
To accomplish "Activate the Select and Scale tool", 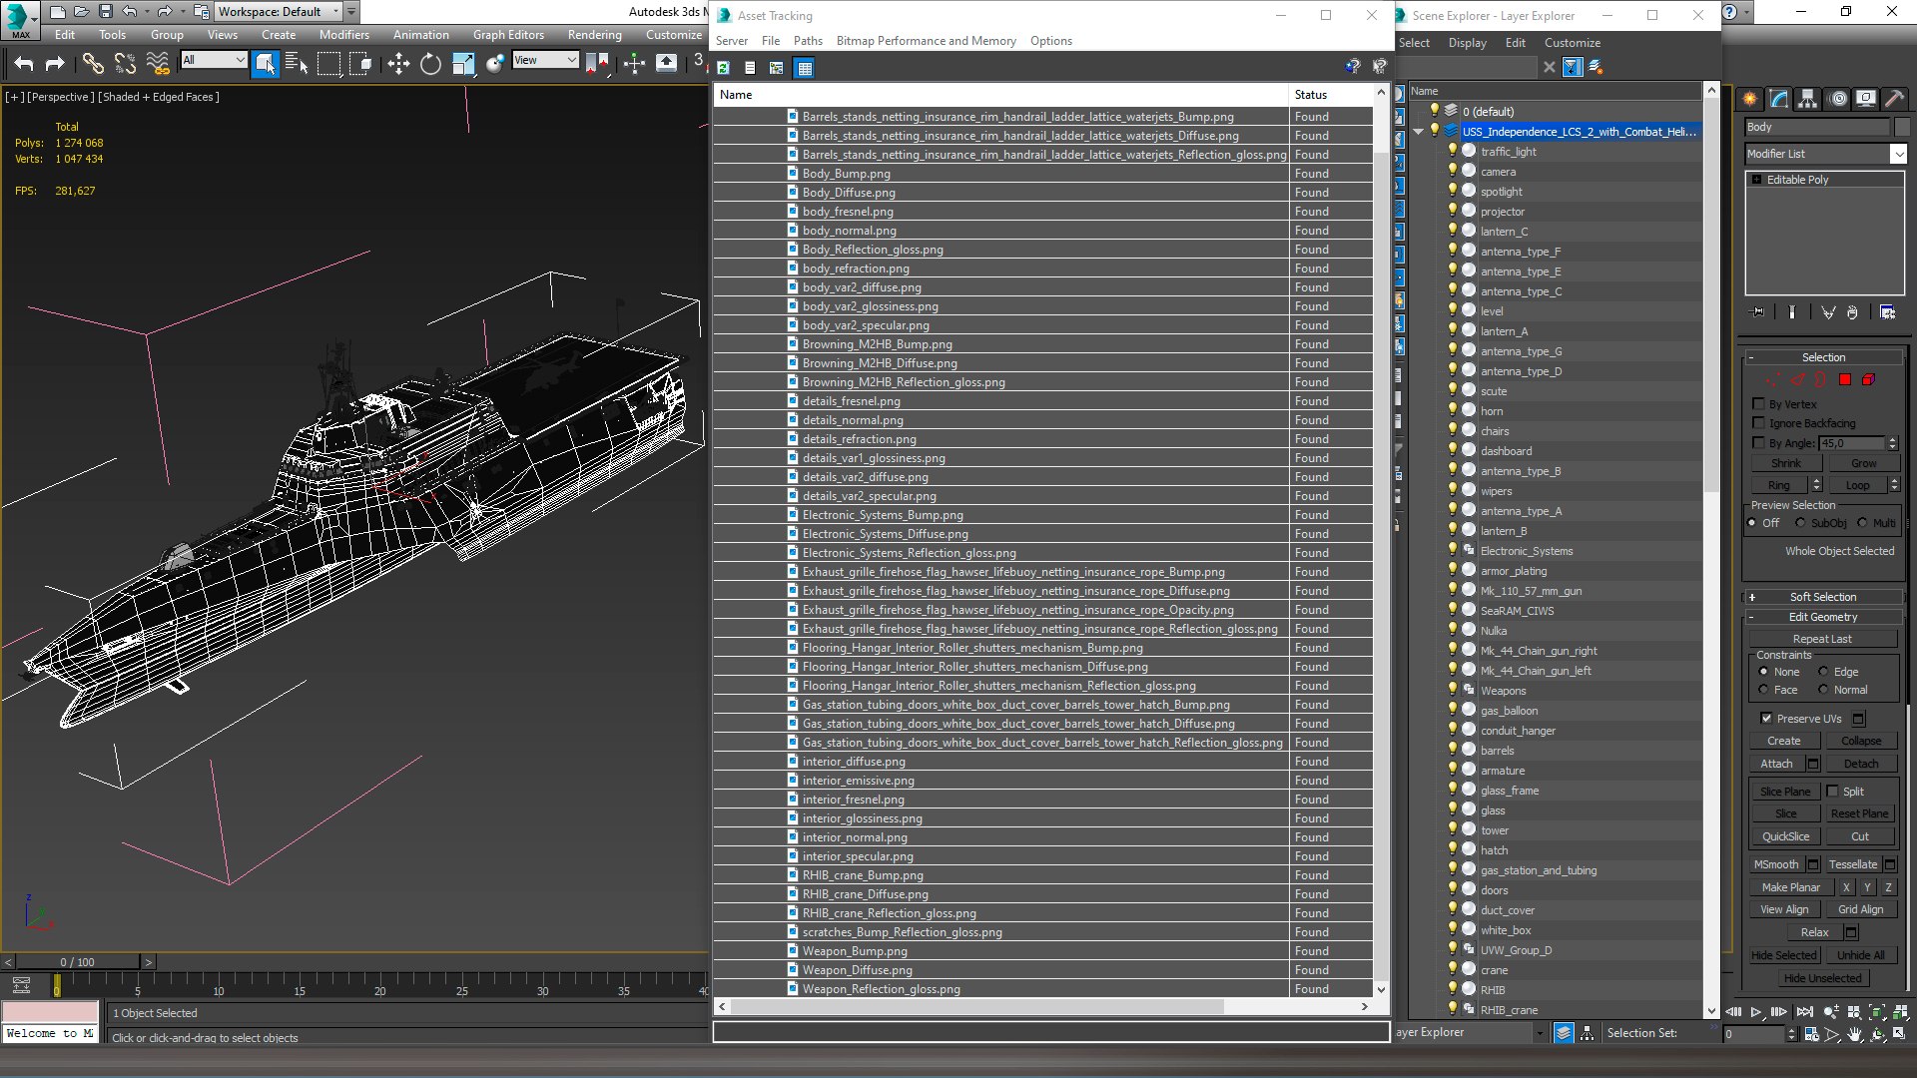I will pyautogui.click(x=463, y=64).
